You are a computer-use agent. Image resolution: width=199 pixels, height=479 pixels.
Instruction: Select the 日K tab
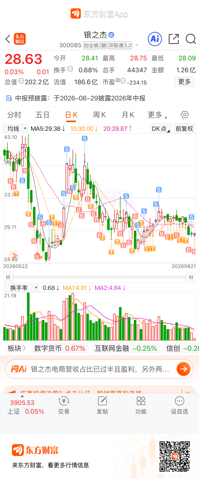[71, 115]
